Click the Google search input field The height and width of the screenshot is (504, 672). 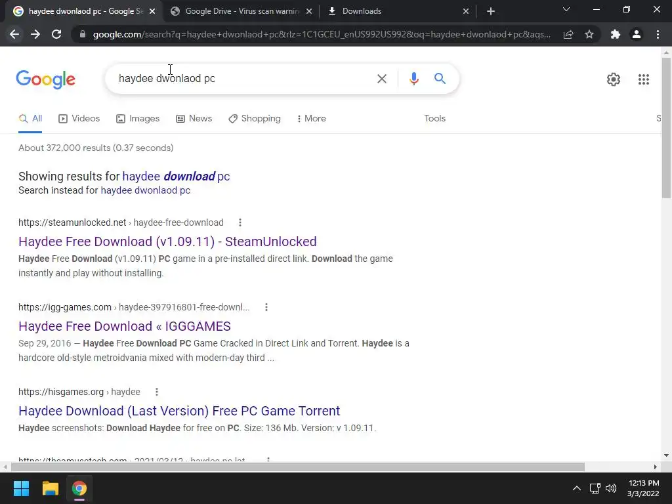[244, 79]
